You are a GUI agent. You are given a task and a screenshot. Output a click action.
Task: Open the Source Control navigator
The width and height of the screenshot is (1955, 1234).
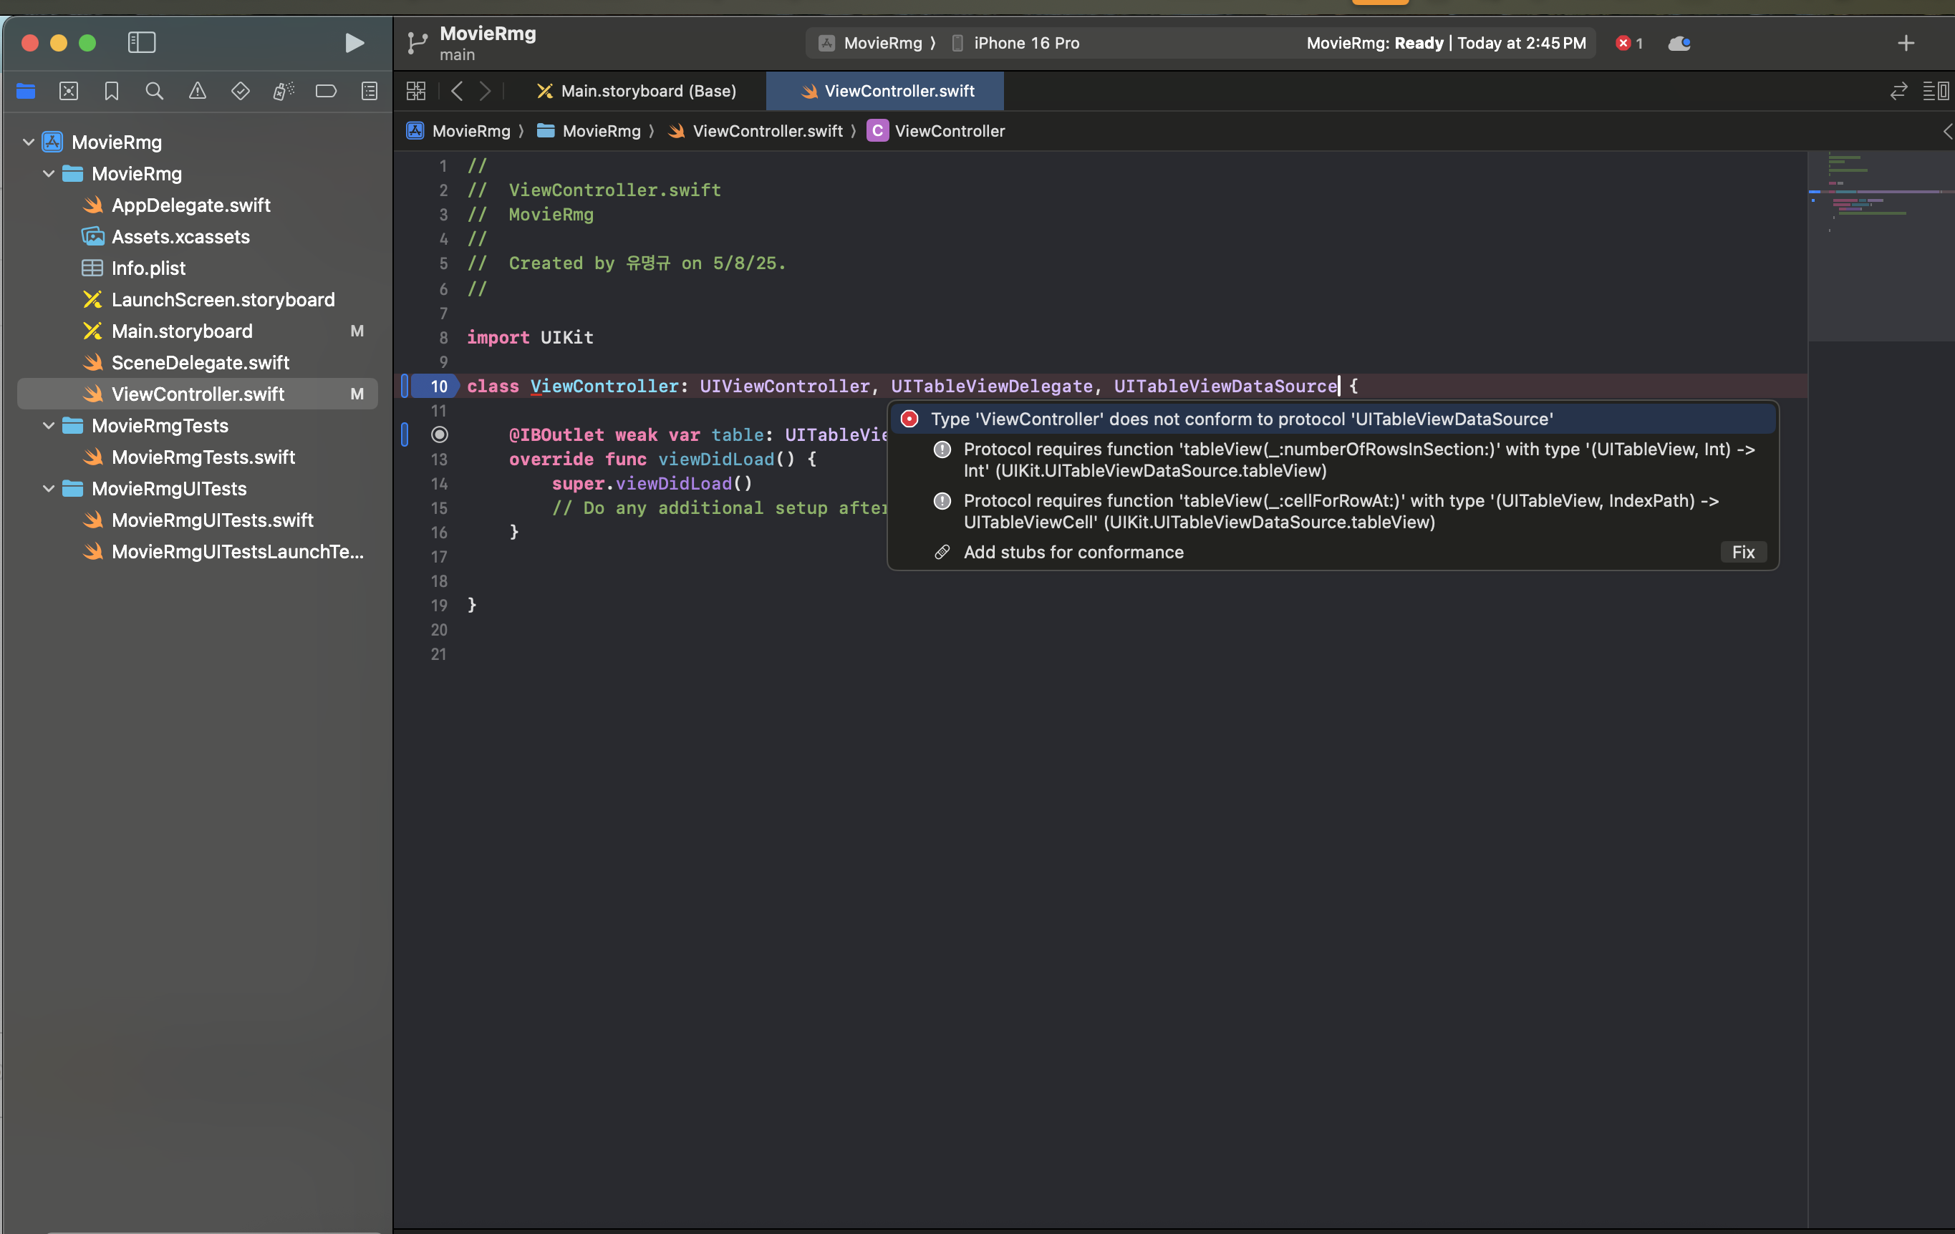click(x=69, y=91)
